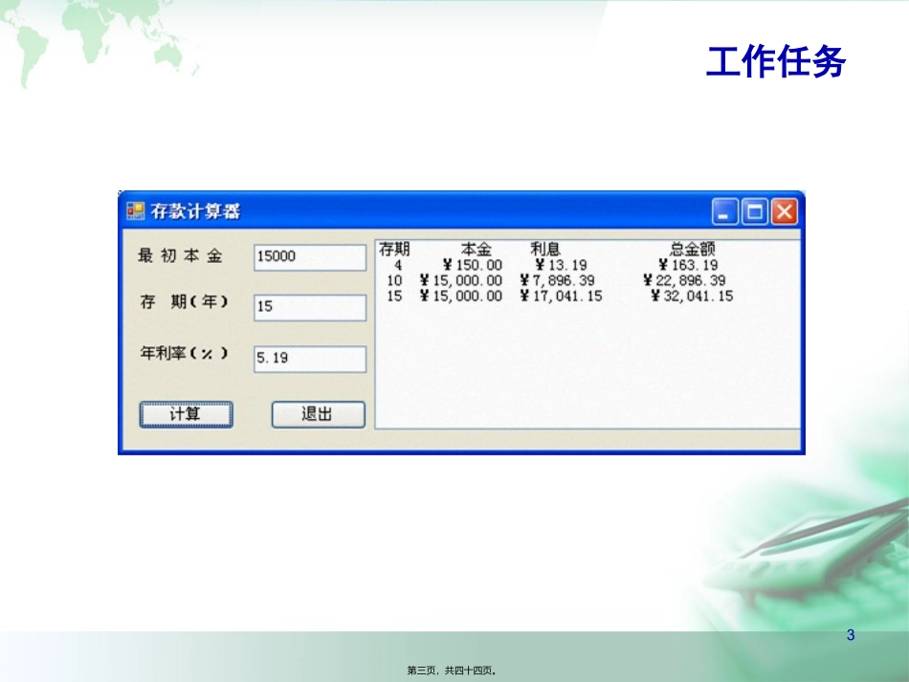
Task: Focus the 最初本金 input field
Action: pos(310,257)
